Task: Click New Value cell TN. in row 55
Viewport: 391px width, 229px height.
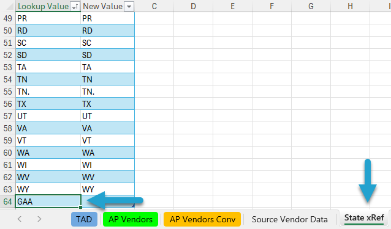Action: coord(107,92)
